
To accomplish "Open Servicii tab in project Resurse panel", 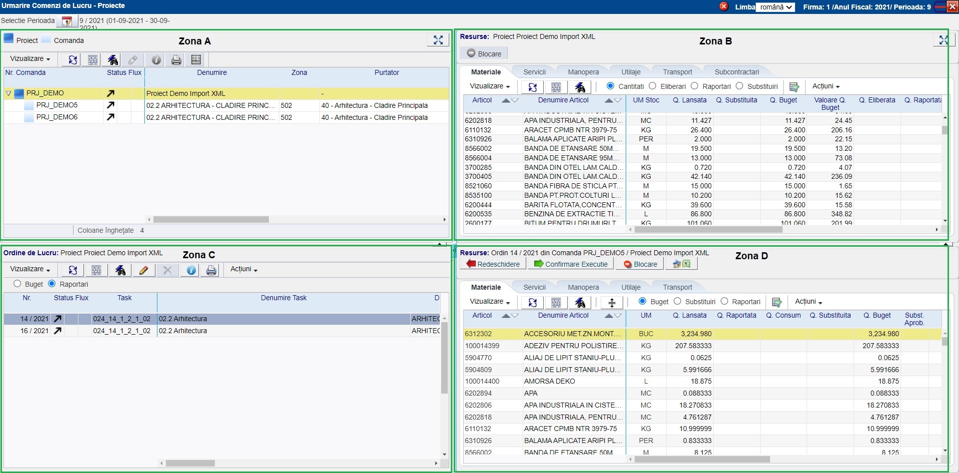I will [x=534, y=72].
